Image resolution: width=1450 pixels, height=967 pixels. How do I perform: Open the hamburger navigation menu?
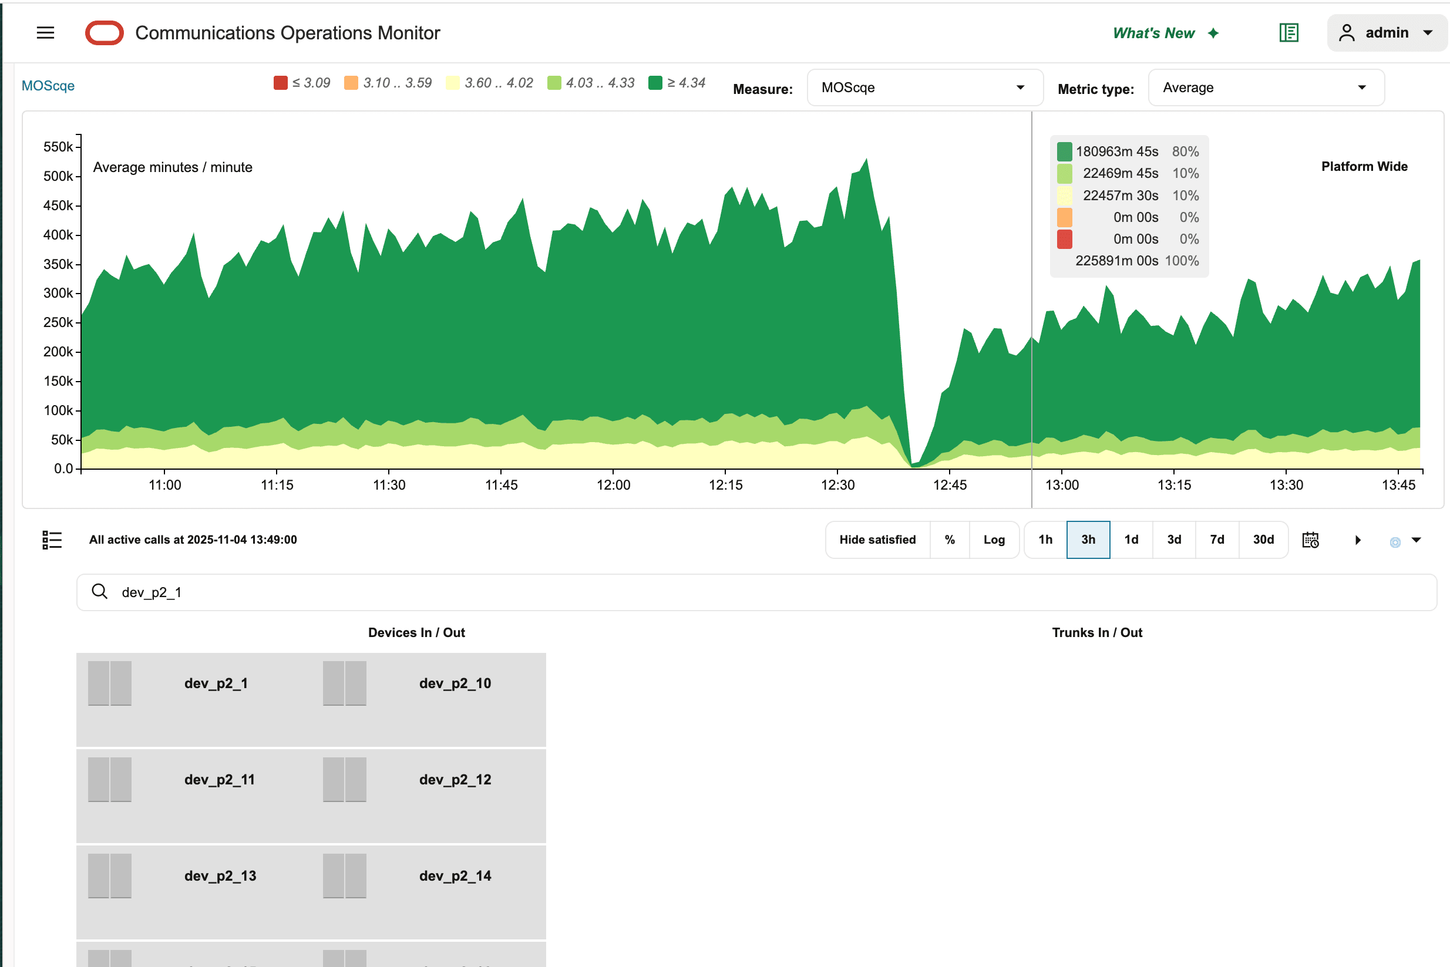tap(45, 33)
